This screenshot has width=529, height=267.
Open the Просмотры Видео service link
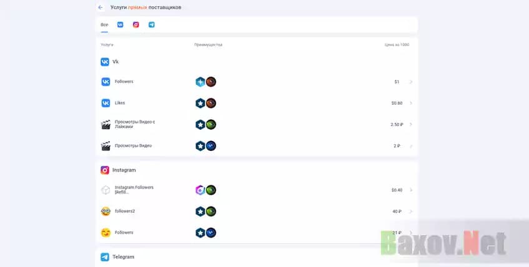[x=133, y=145]
